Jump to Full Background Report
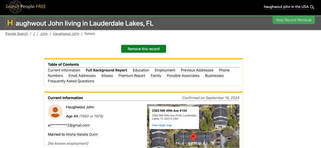Image resolution: width=321 pixels, height=148 pixels. pos(107,70)
